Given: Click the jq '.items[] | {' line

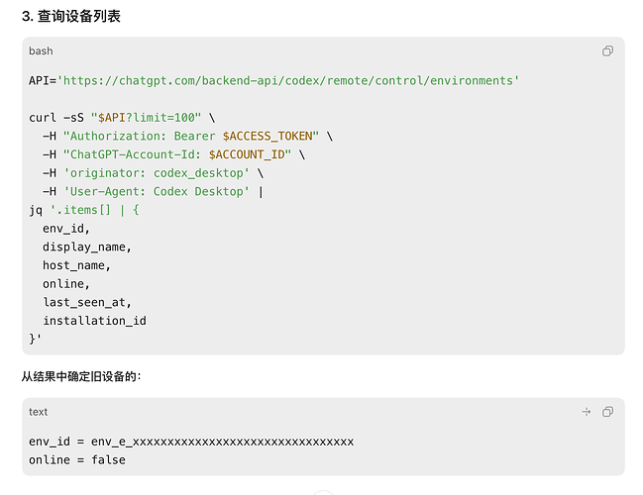Looking at the screenshot, I should coord(84,210).
